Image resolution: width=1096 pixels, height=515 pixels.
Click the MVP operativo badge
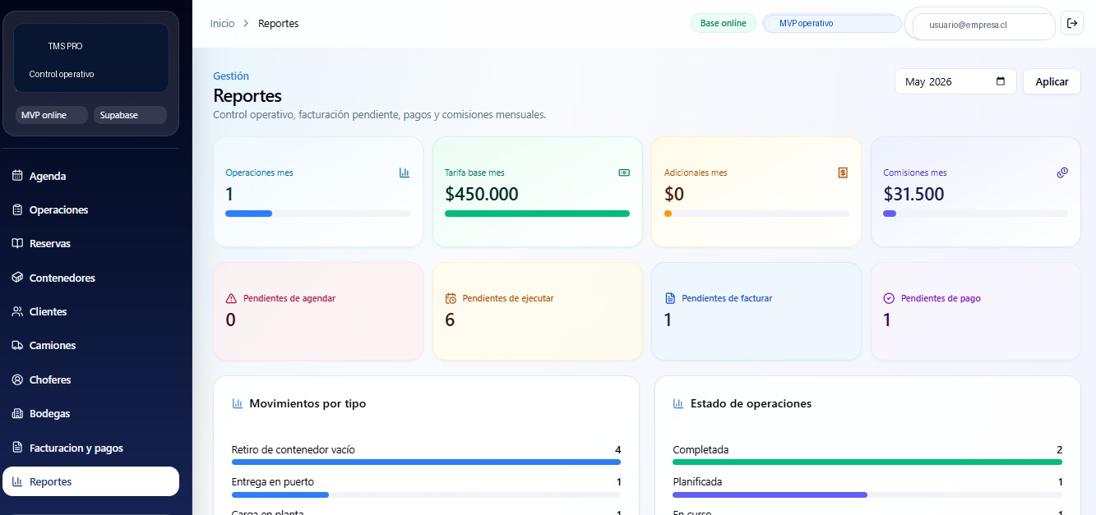pyautogui.click(x=832, y=23)
